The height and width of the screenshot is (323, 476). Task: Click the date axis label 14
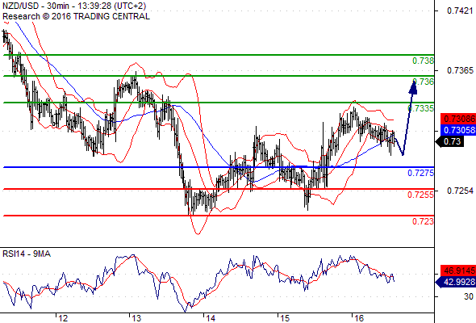[211, 318]
